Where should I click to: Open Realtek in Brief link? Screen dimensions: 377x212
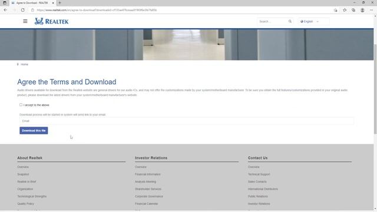point(27,182)
